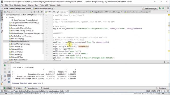Open UTF-8 encoding selector
This screenshot has height=95, width=170.
point(160,91)
